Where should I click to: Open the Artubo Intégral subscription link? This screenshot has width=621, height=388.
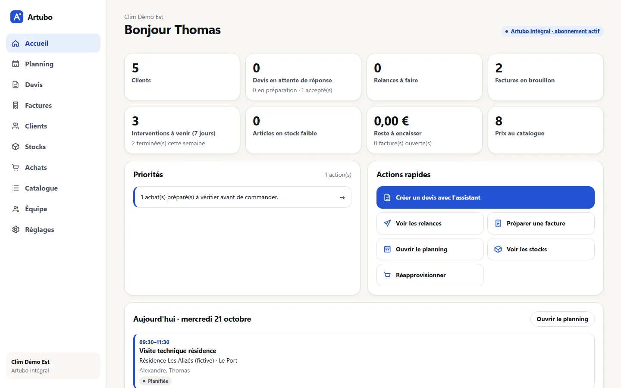[x=555, y=31]
